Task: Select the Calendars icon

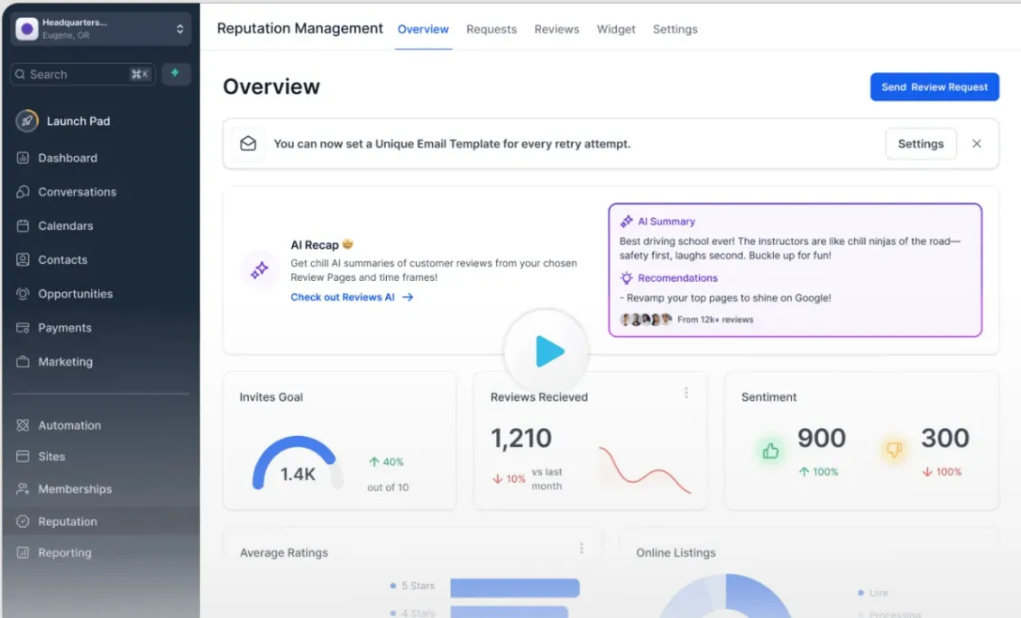Action: (x=23, y=226)
